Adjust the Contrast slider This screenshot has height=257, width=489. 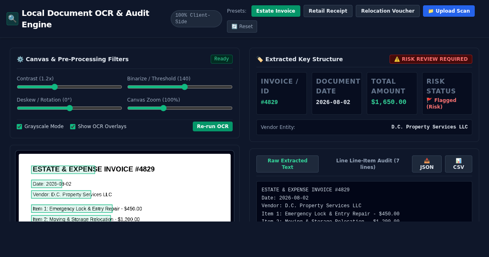69,87
